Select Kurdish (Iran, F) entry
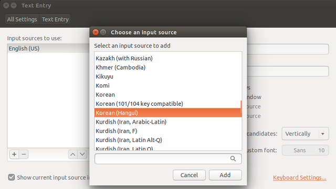Image resolution: width=336 pixels, height=189 pixels. [168, 131]
